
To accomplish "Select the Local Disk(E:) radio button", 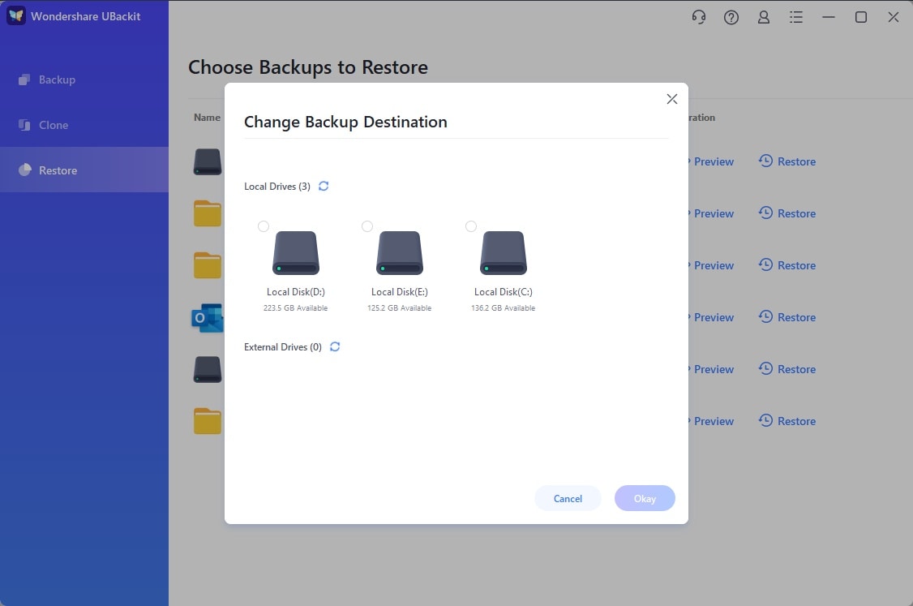I will [x=367, y=226].
